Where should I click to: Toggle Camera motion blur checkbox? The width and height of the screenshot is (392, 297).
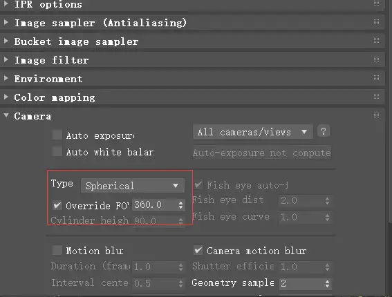coord(198,250)
